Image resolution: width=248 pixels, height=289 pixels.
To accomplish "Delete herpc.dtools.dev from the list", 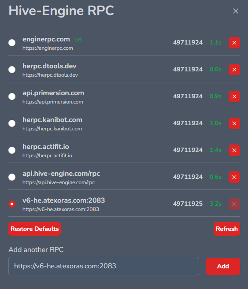I will (x=234, y=70).
